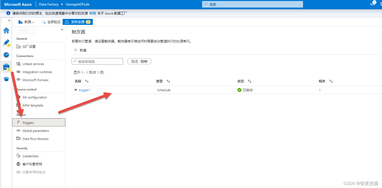This screenshot has width=382, height=188.
Task: Open the Author pencil icon
Action: point(6,42)
